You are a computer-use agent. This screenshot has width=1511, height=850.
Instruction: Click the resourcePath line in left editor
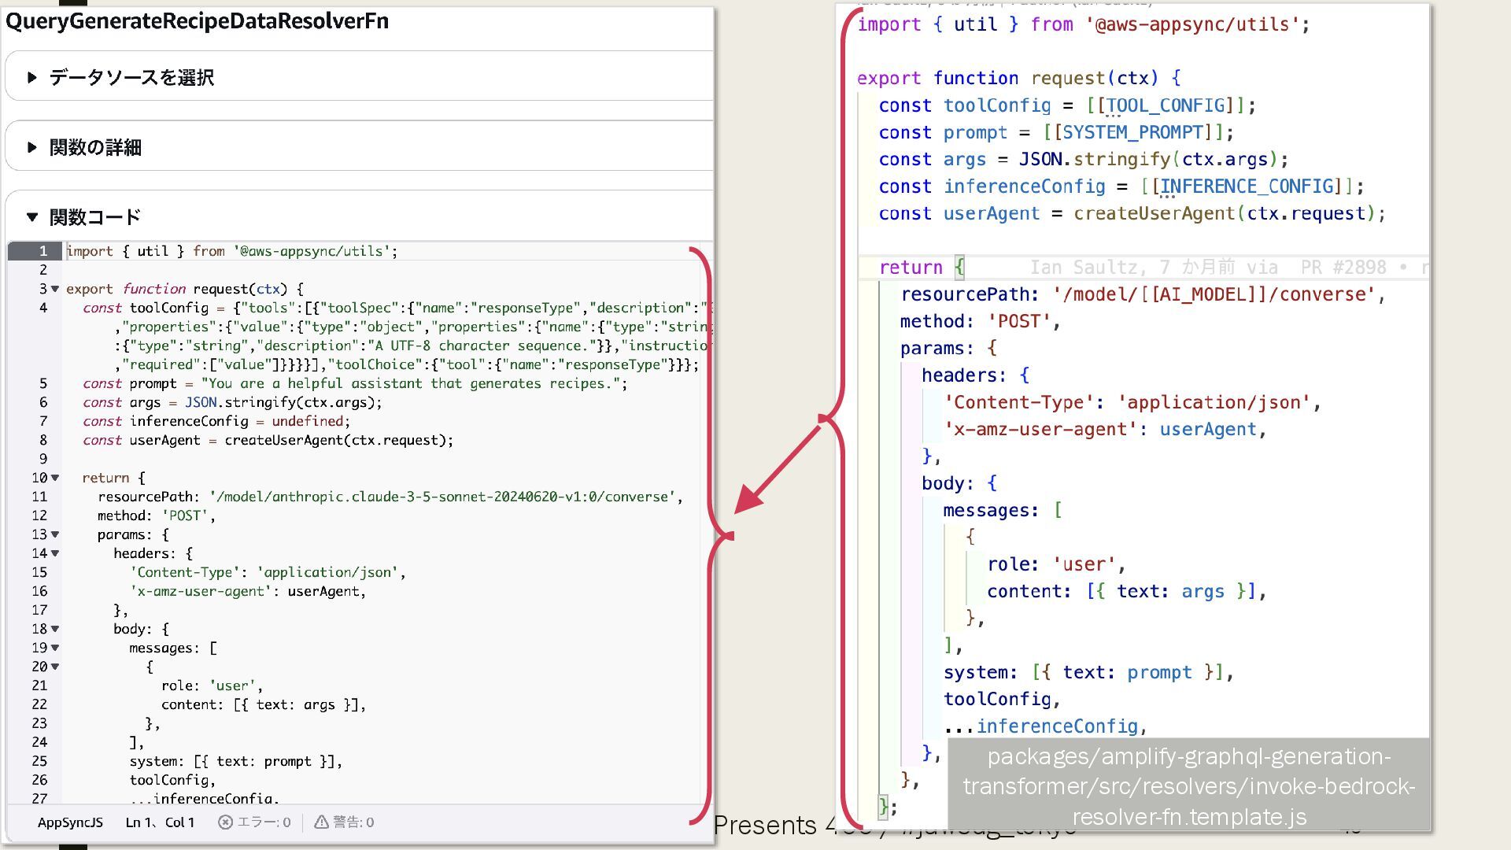(x=390, y=497)
